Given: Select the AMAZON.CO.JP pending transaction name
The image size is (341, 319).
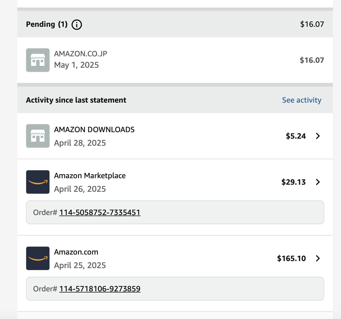Looking at the screenshot, I should point(81,54).
